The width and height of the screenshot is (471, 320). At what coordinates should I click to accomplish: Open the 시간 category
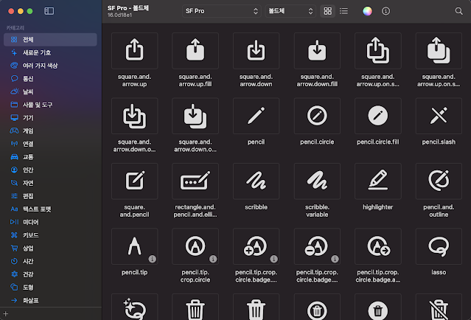point(50,262)
